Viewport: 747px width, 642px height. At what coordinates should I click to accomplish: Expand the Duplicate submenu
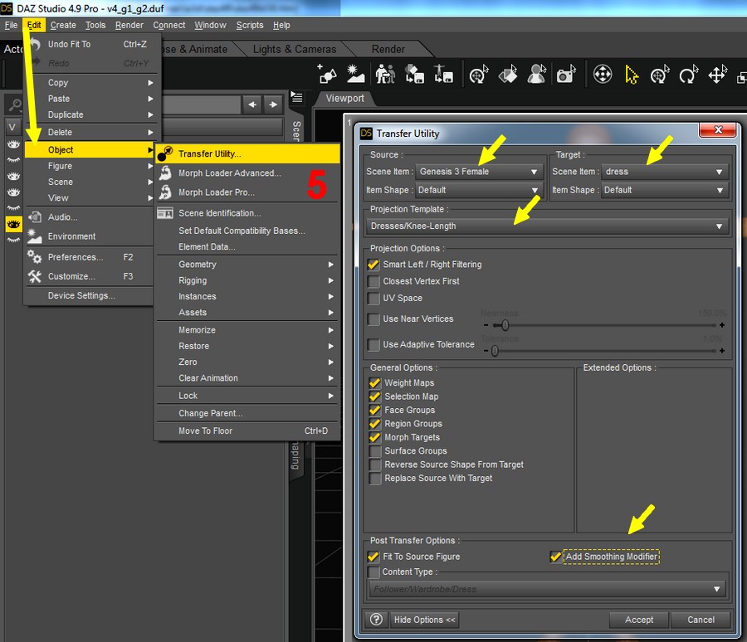point(89,114)
